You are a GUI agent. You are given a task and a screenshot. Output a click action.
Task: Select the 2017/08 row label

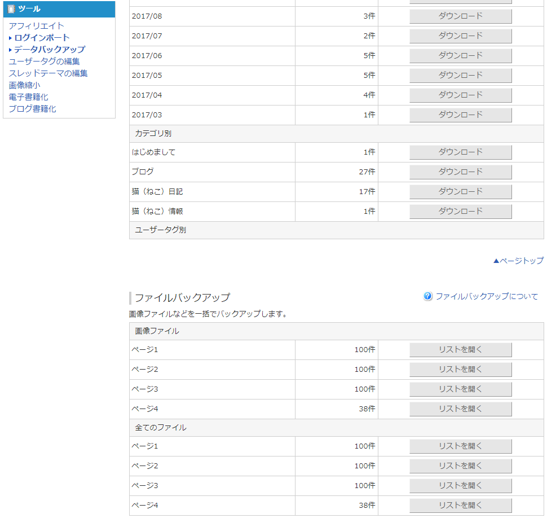[147, 16]
